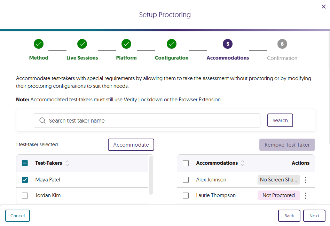This screenshot has height=226, width=330.
Task: Click the Maya Patel name
Action: click(48, 180)
